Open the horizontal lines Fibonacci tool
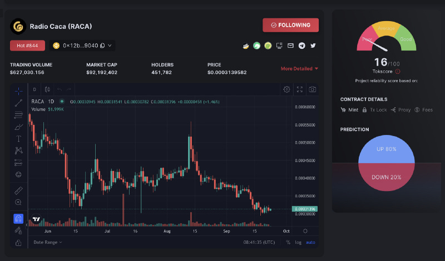Image resolution: width=445 pixels, height=261 pixels. pyautogui.click(x=18, y=115)
